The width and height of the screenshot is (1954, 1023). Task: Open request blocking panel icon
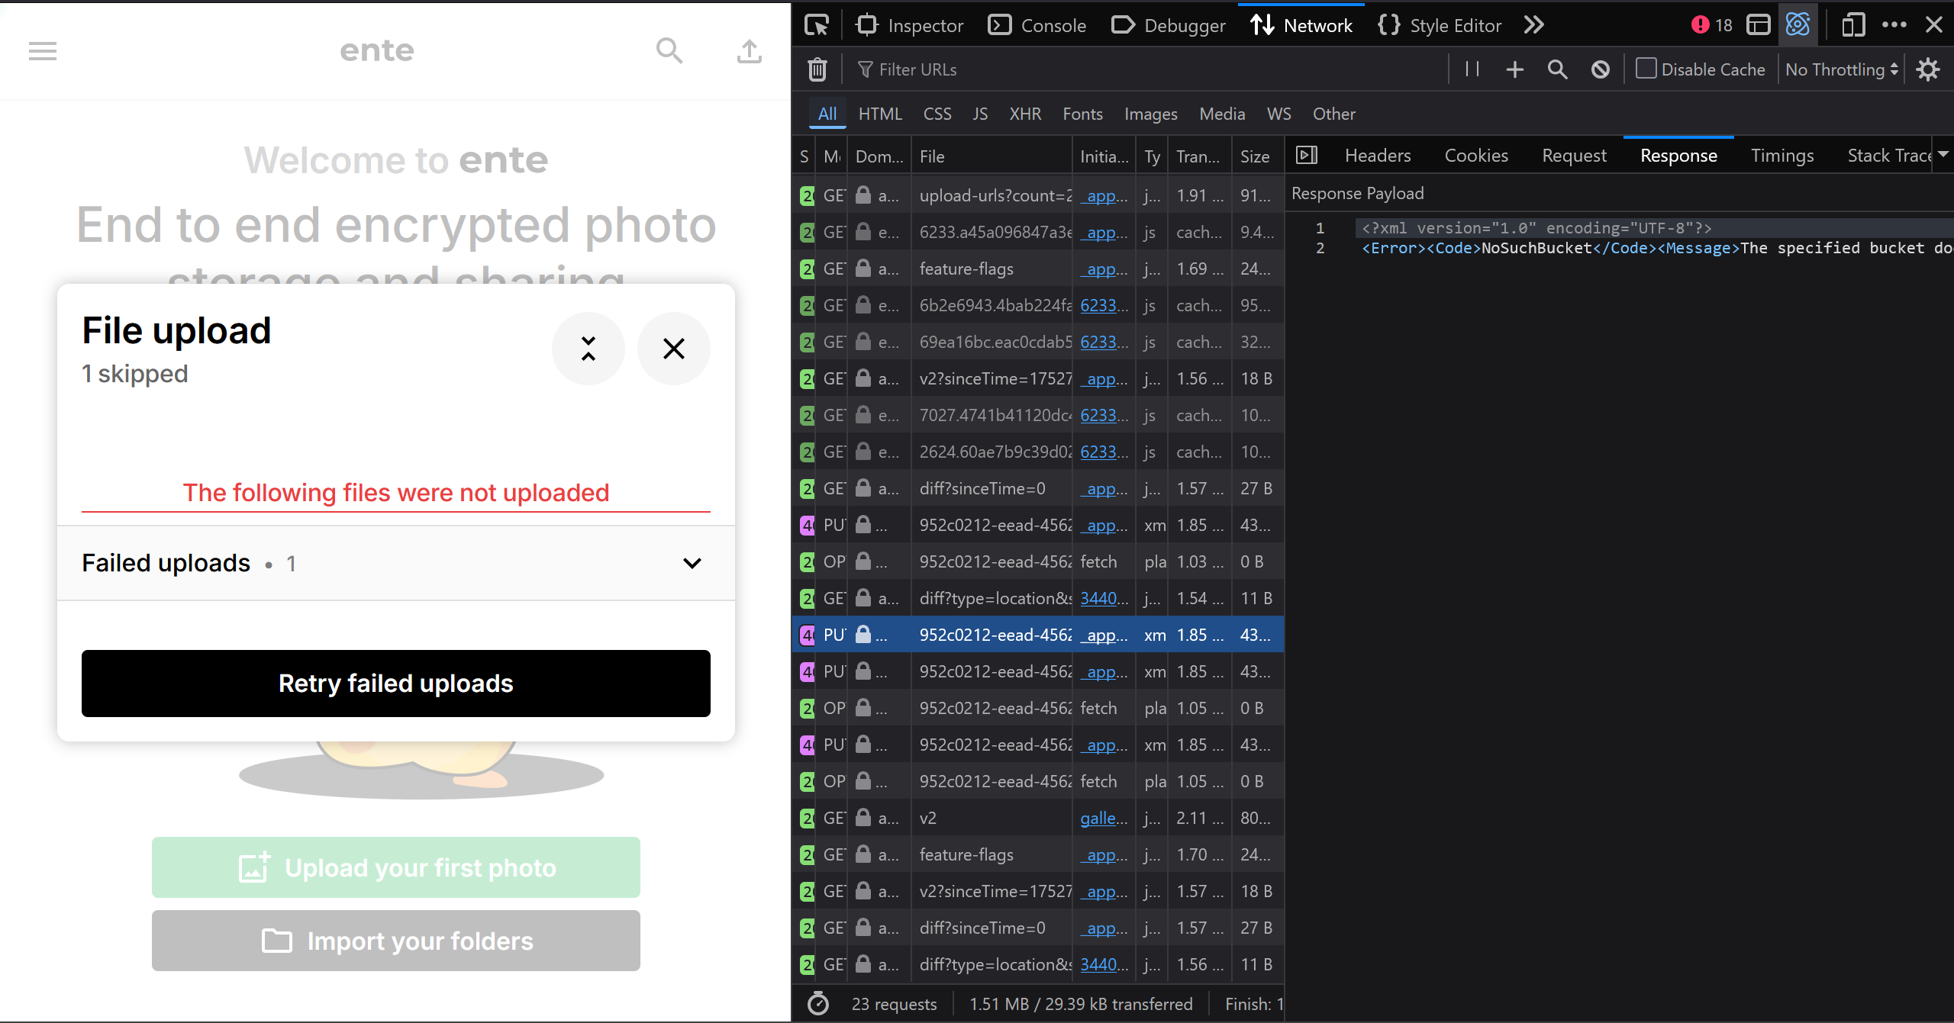click(1601, 69)
